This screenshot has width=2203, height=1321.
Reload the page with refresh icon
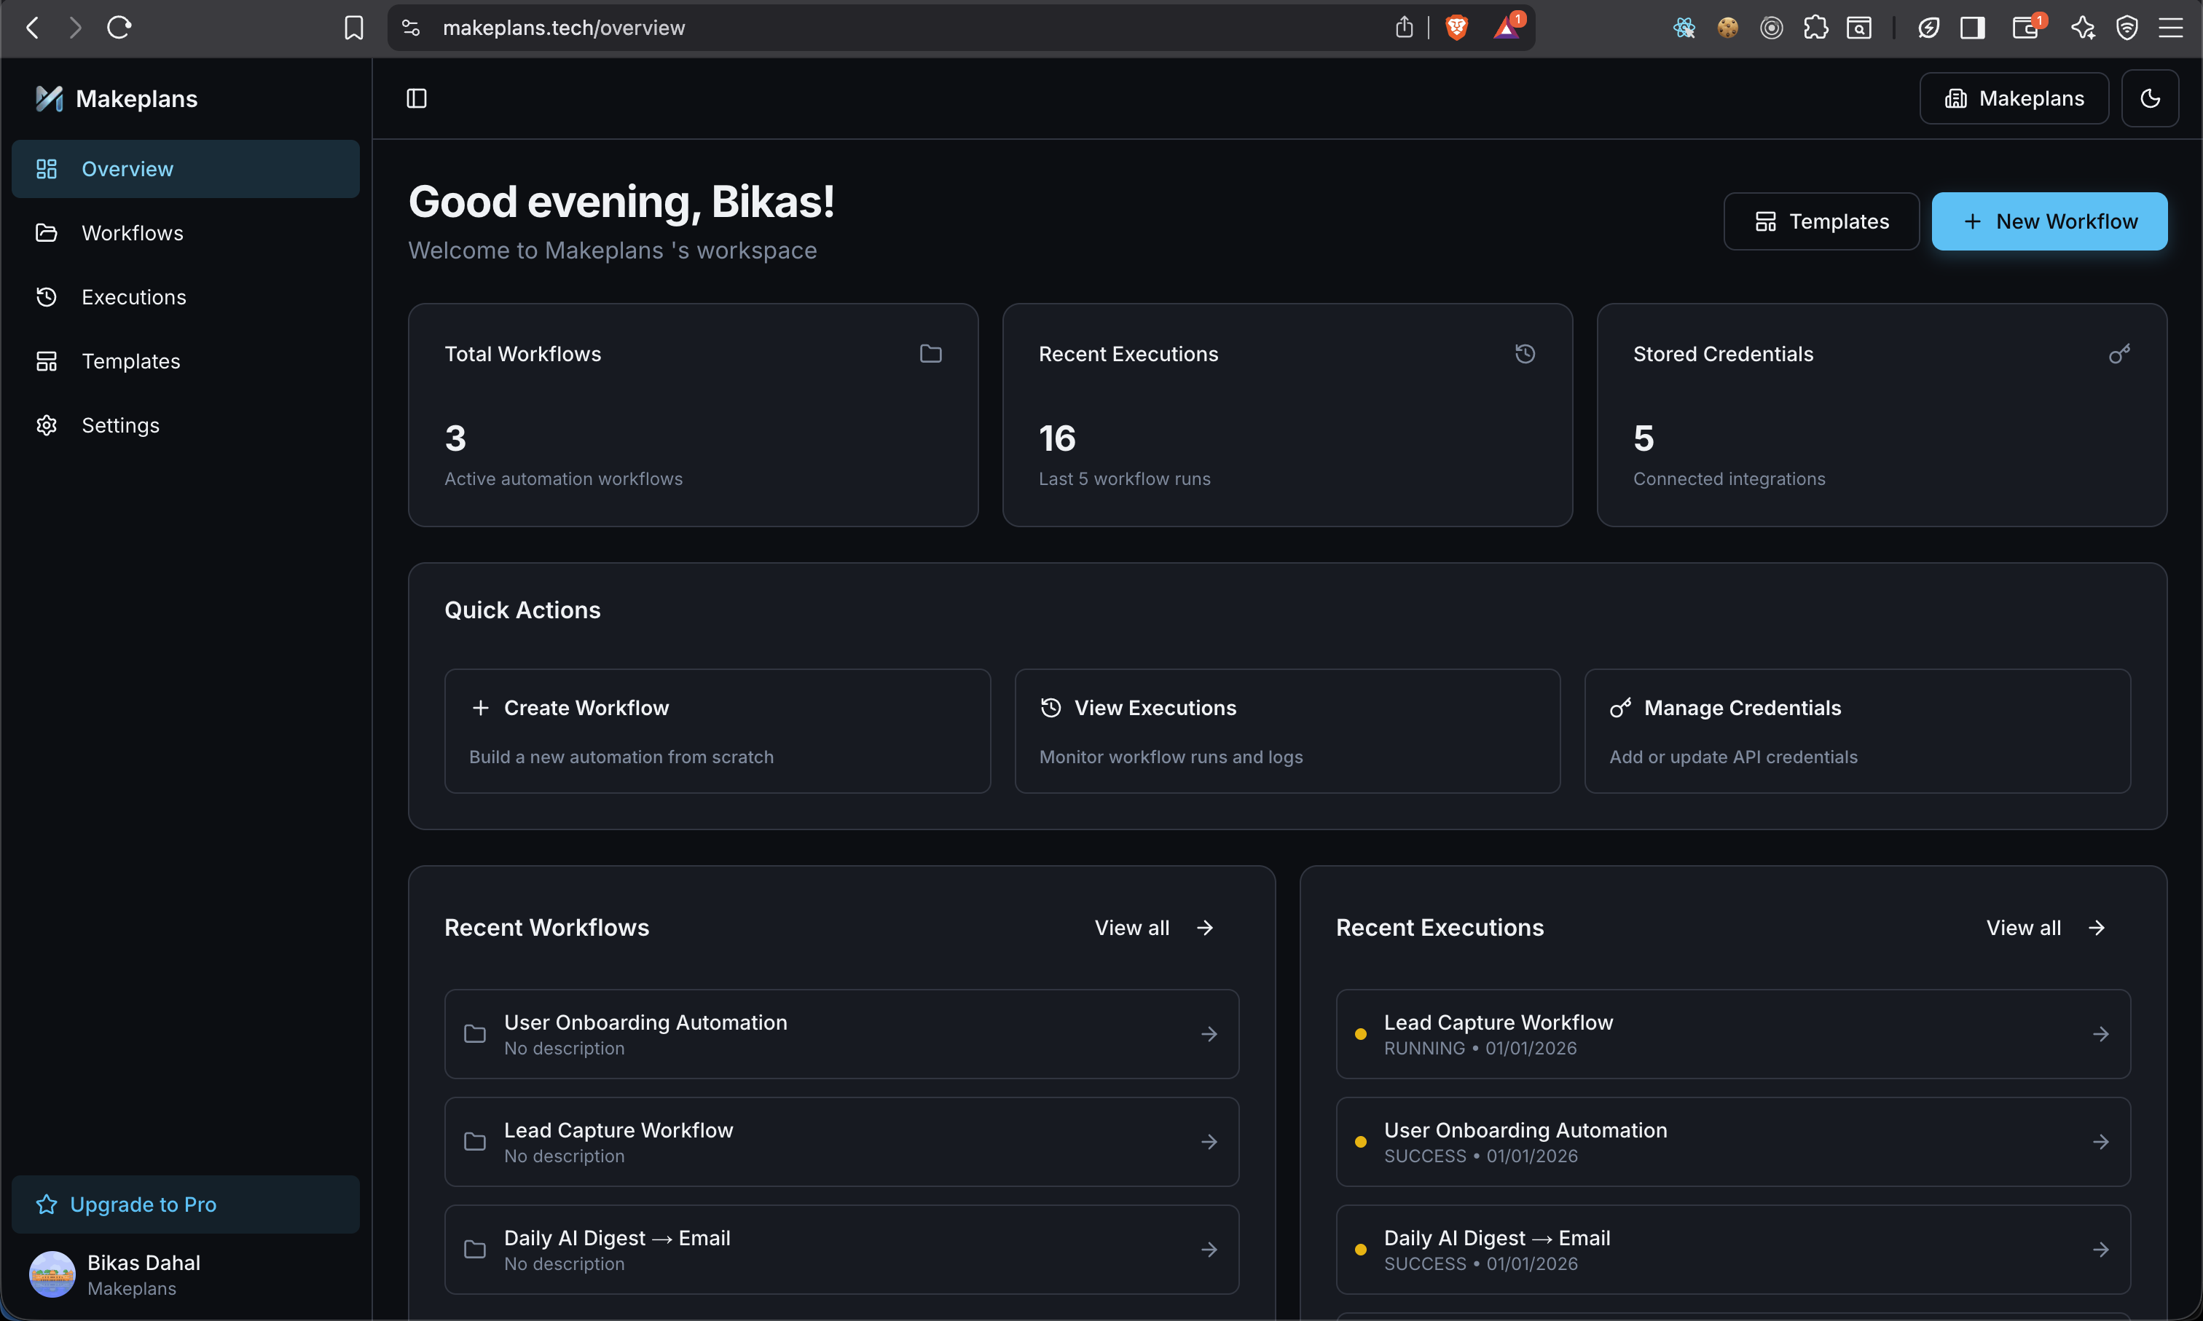click(x=119, y=28)
